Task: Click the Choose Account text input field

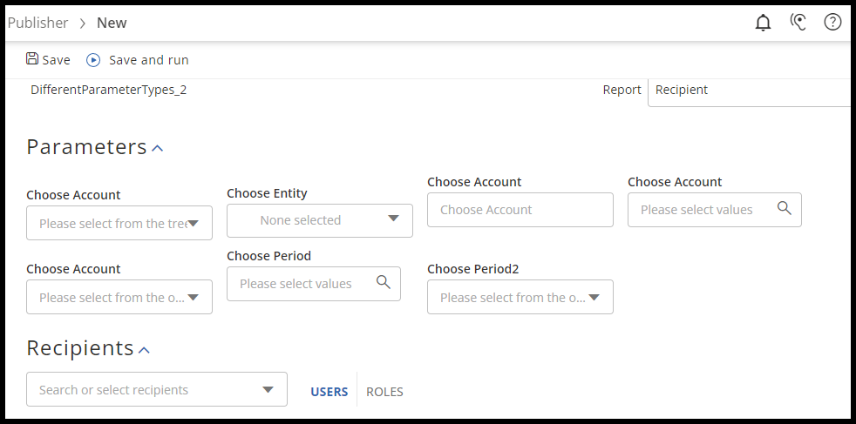Action: point(520,210)
